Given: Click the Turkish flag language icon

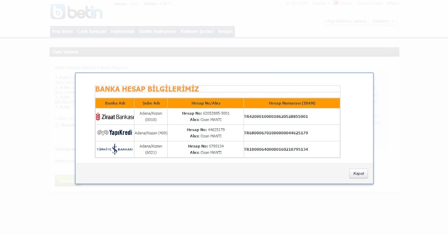Looking at the screenshot, I should click(336, 3).
